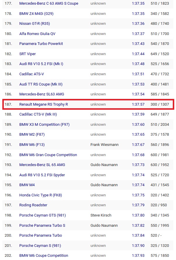Open the Porsche Cayman S (981) entry
The image size is (176, 260).
(40, 245)
